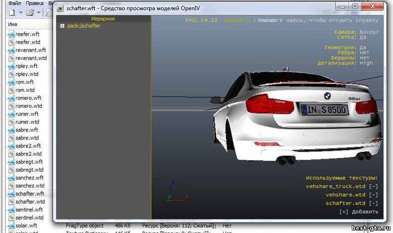Select schafter.wtd in file list
393x233 pixels.
[30, 202]
